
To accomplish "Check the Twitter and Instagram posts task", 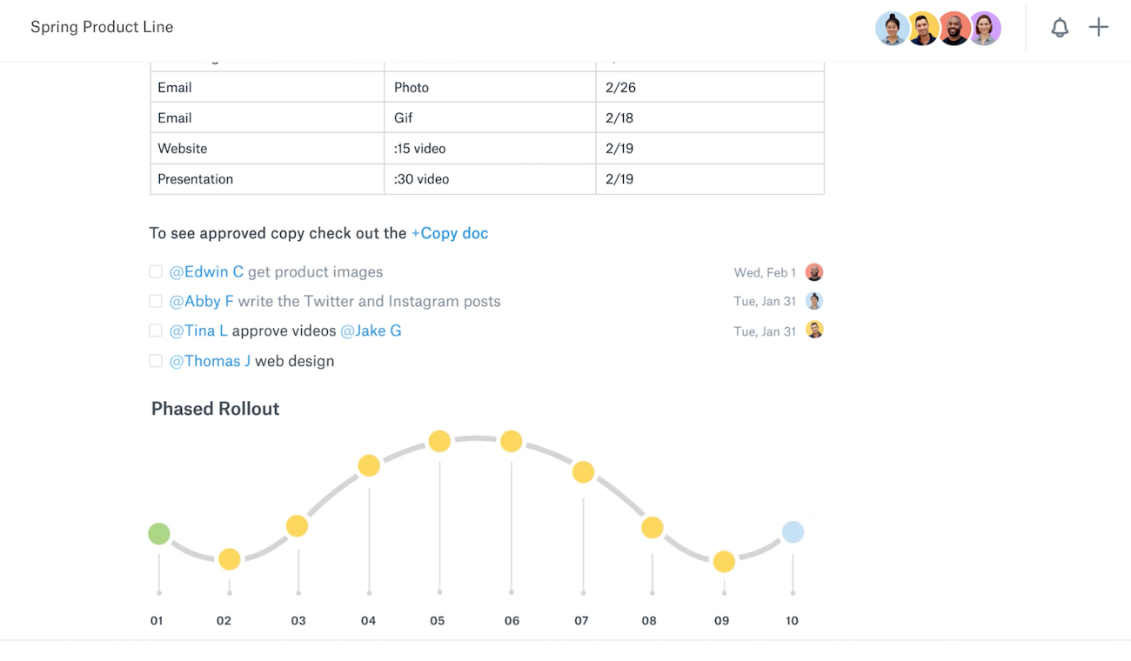I will [156, 301].
